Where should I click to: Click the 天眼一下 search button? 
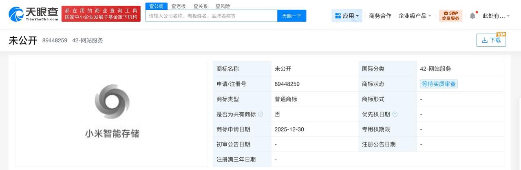click(x=292, y=16)
